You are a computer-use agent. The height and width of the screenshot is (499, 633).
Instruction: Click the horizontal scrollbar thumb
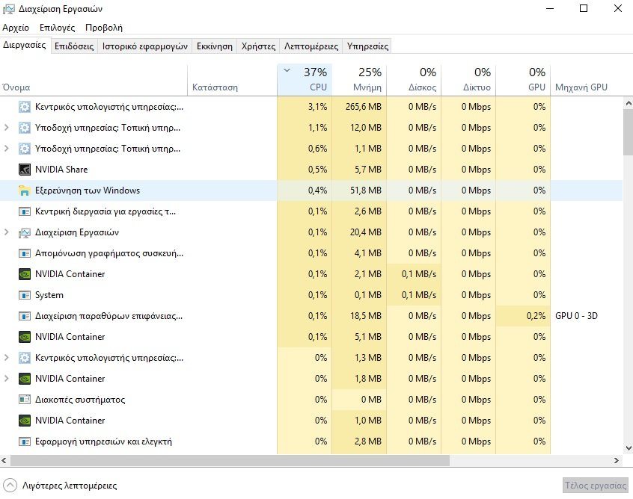click(230, 460)
